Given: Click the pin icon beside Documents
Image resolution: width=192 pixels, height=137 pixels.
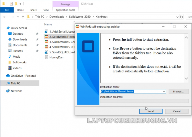Looking at the screenshot, I should [x=37, y=45].
